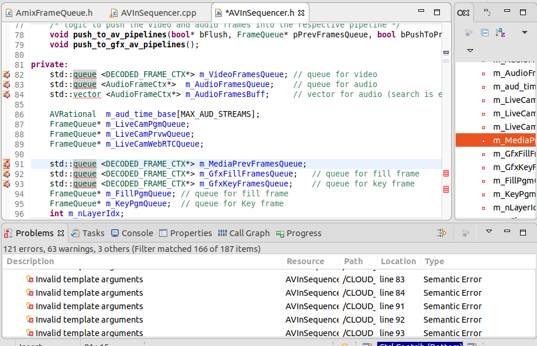
Task: Sort problems by Description column header
Action: (143, 261)
